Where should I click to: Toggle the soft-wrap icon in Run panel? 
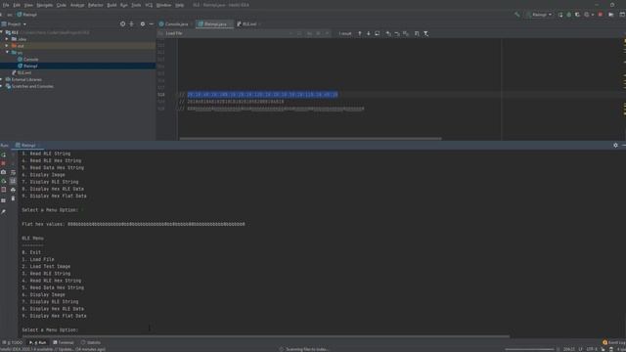(13, 172)
